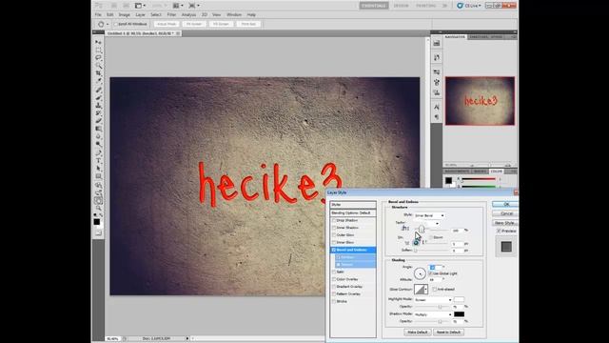The height and width of the screenshot is (343, 609).
Task: Select the Blur tool
Action: coord(98,136)
